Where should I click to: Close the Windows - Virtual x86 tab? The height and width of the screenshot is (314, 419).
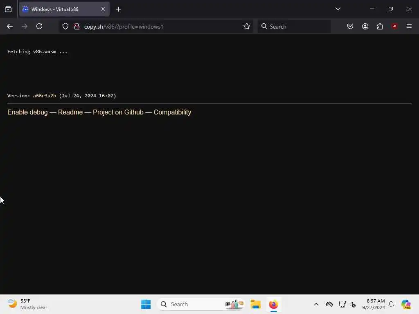103,9
